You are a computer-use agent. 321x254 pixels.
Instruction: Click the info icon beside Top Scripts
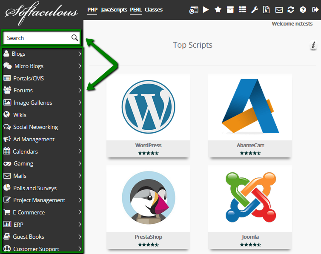313,45
